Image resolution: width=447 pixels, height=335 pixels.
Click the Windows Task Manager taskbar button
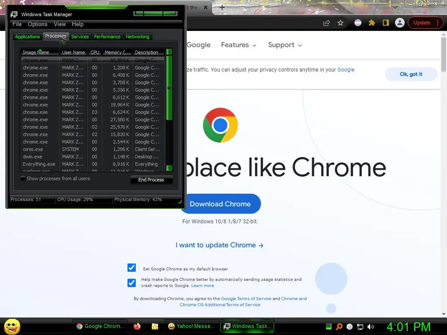click(247, 326)
